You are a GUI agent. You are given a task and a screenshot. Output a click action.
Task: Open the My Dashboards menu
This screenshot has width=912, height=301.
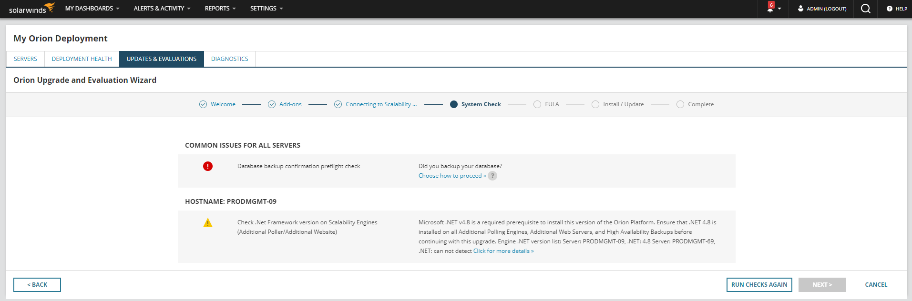(92, 9)
